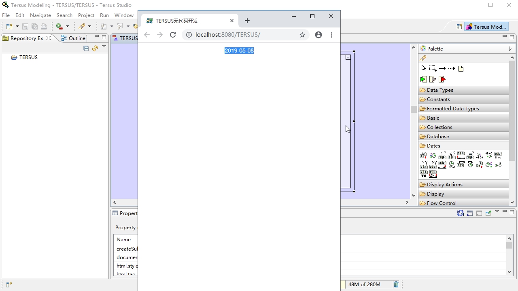This screenshot has width=518, height=291.
Task: Select the TERSUS project folder
Action: point(24,57)
